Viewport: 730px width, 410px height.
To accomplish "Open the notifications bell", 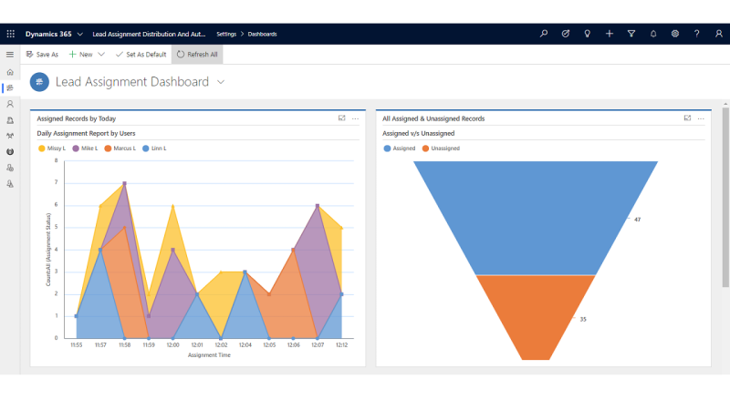I will tap(653, 34).
